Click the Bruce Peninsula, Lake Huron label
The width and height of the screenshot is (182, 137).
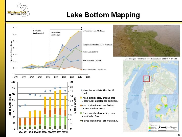pos(94,70)
